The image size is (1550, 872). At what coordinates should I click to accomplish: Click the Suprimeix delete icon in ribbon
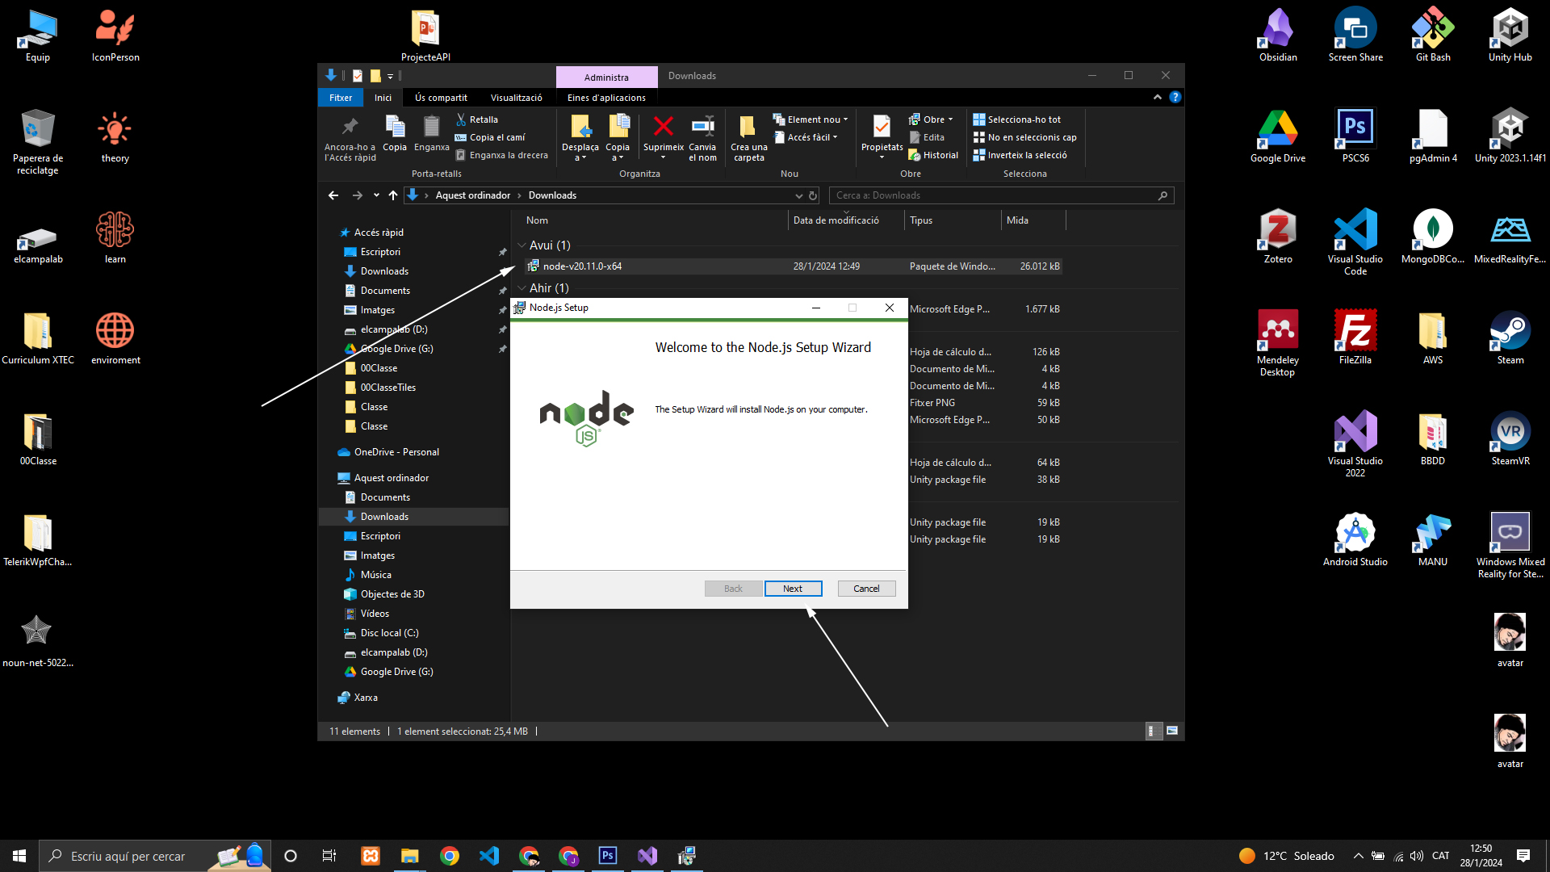[x=663, y=127]
